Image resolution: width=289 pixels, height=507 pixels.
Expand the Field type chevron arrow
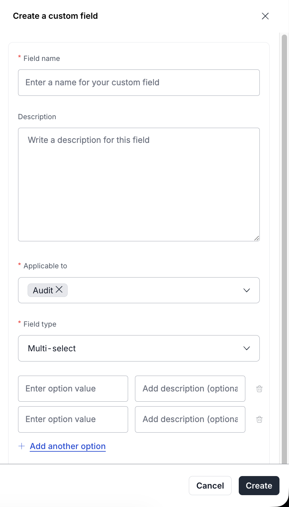pos(247,348)
